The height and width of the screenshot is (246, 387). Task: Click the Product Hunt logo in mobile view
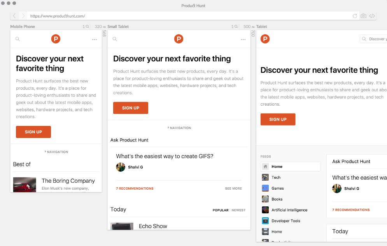(56, 39)
